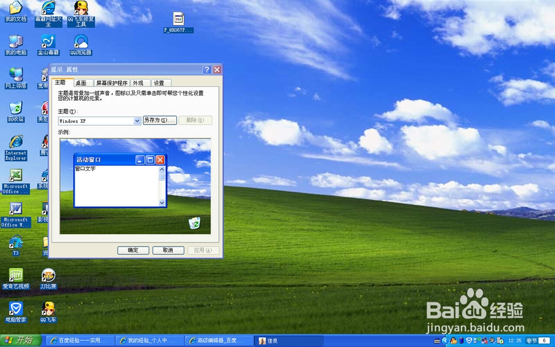
Task: Click the 取消 button
Action: coord(168,250)
